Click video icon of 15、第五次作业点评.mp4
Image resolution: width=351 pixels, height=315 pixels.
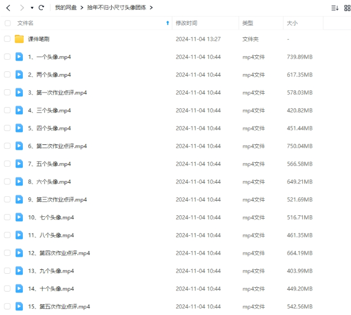(19, 306)
